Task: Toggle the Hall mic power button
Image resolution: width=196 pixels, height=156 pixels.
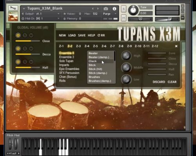Action: pyautogui.click(x=18, y=62)
